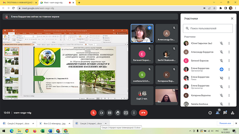The width and height of the screenshot is (239, 134).
Task: Raise hand in the meeting
Action: pos(118,113)
